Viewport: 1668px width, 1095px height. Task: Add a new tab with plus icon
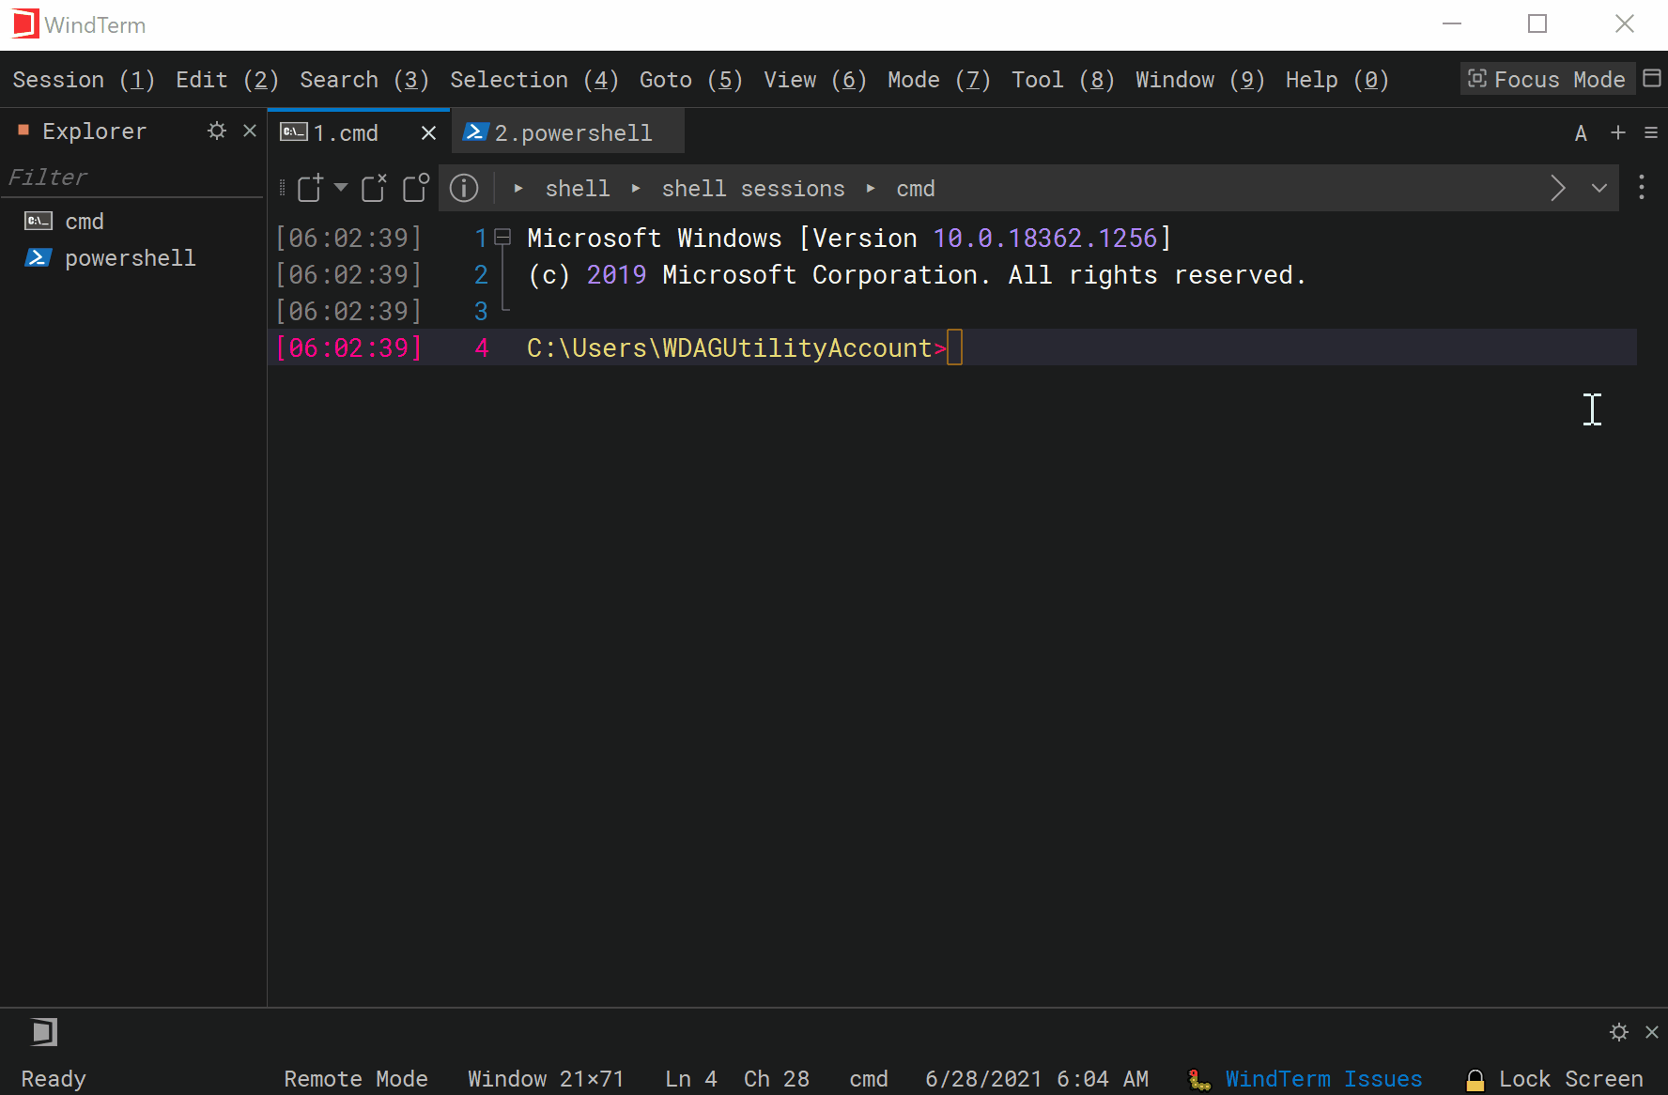[1617, 132]
